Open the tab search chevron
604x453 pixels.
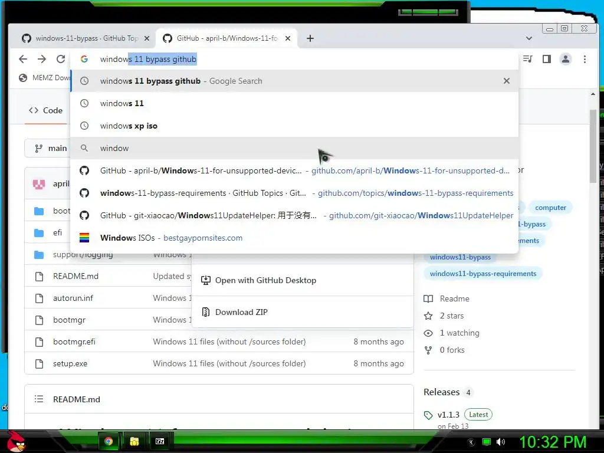pyautogui.click(x=529, y=38)
